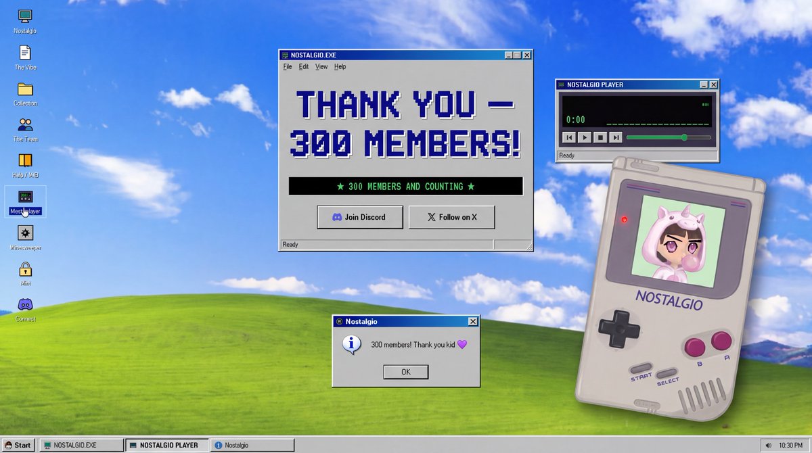Stop playback in Nostalgio Player
812x453 pixels.
[x=600, y=137]
